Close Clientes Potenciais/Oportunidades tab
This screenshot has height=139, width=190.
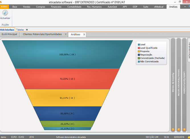point(66,34)
